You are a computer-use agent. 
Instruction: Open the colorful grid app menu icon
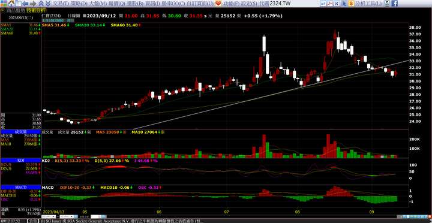(x=4, y=4)
